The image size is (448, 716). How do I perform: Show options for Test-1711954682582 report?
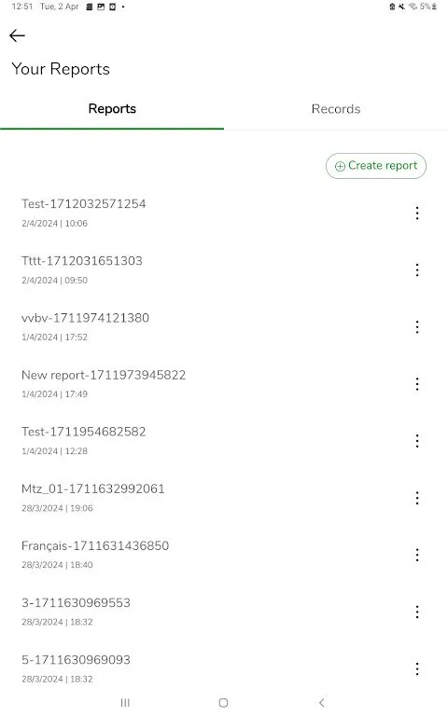coord(417,441)
